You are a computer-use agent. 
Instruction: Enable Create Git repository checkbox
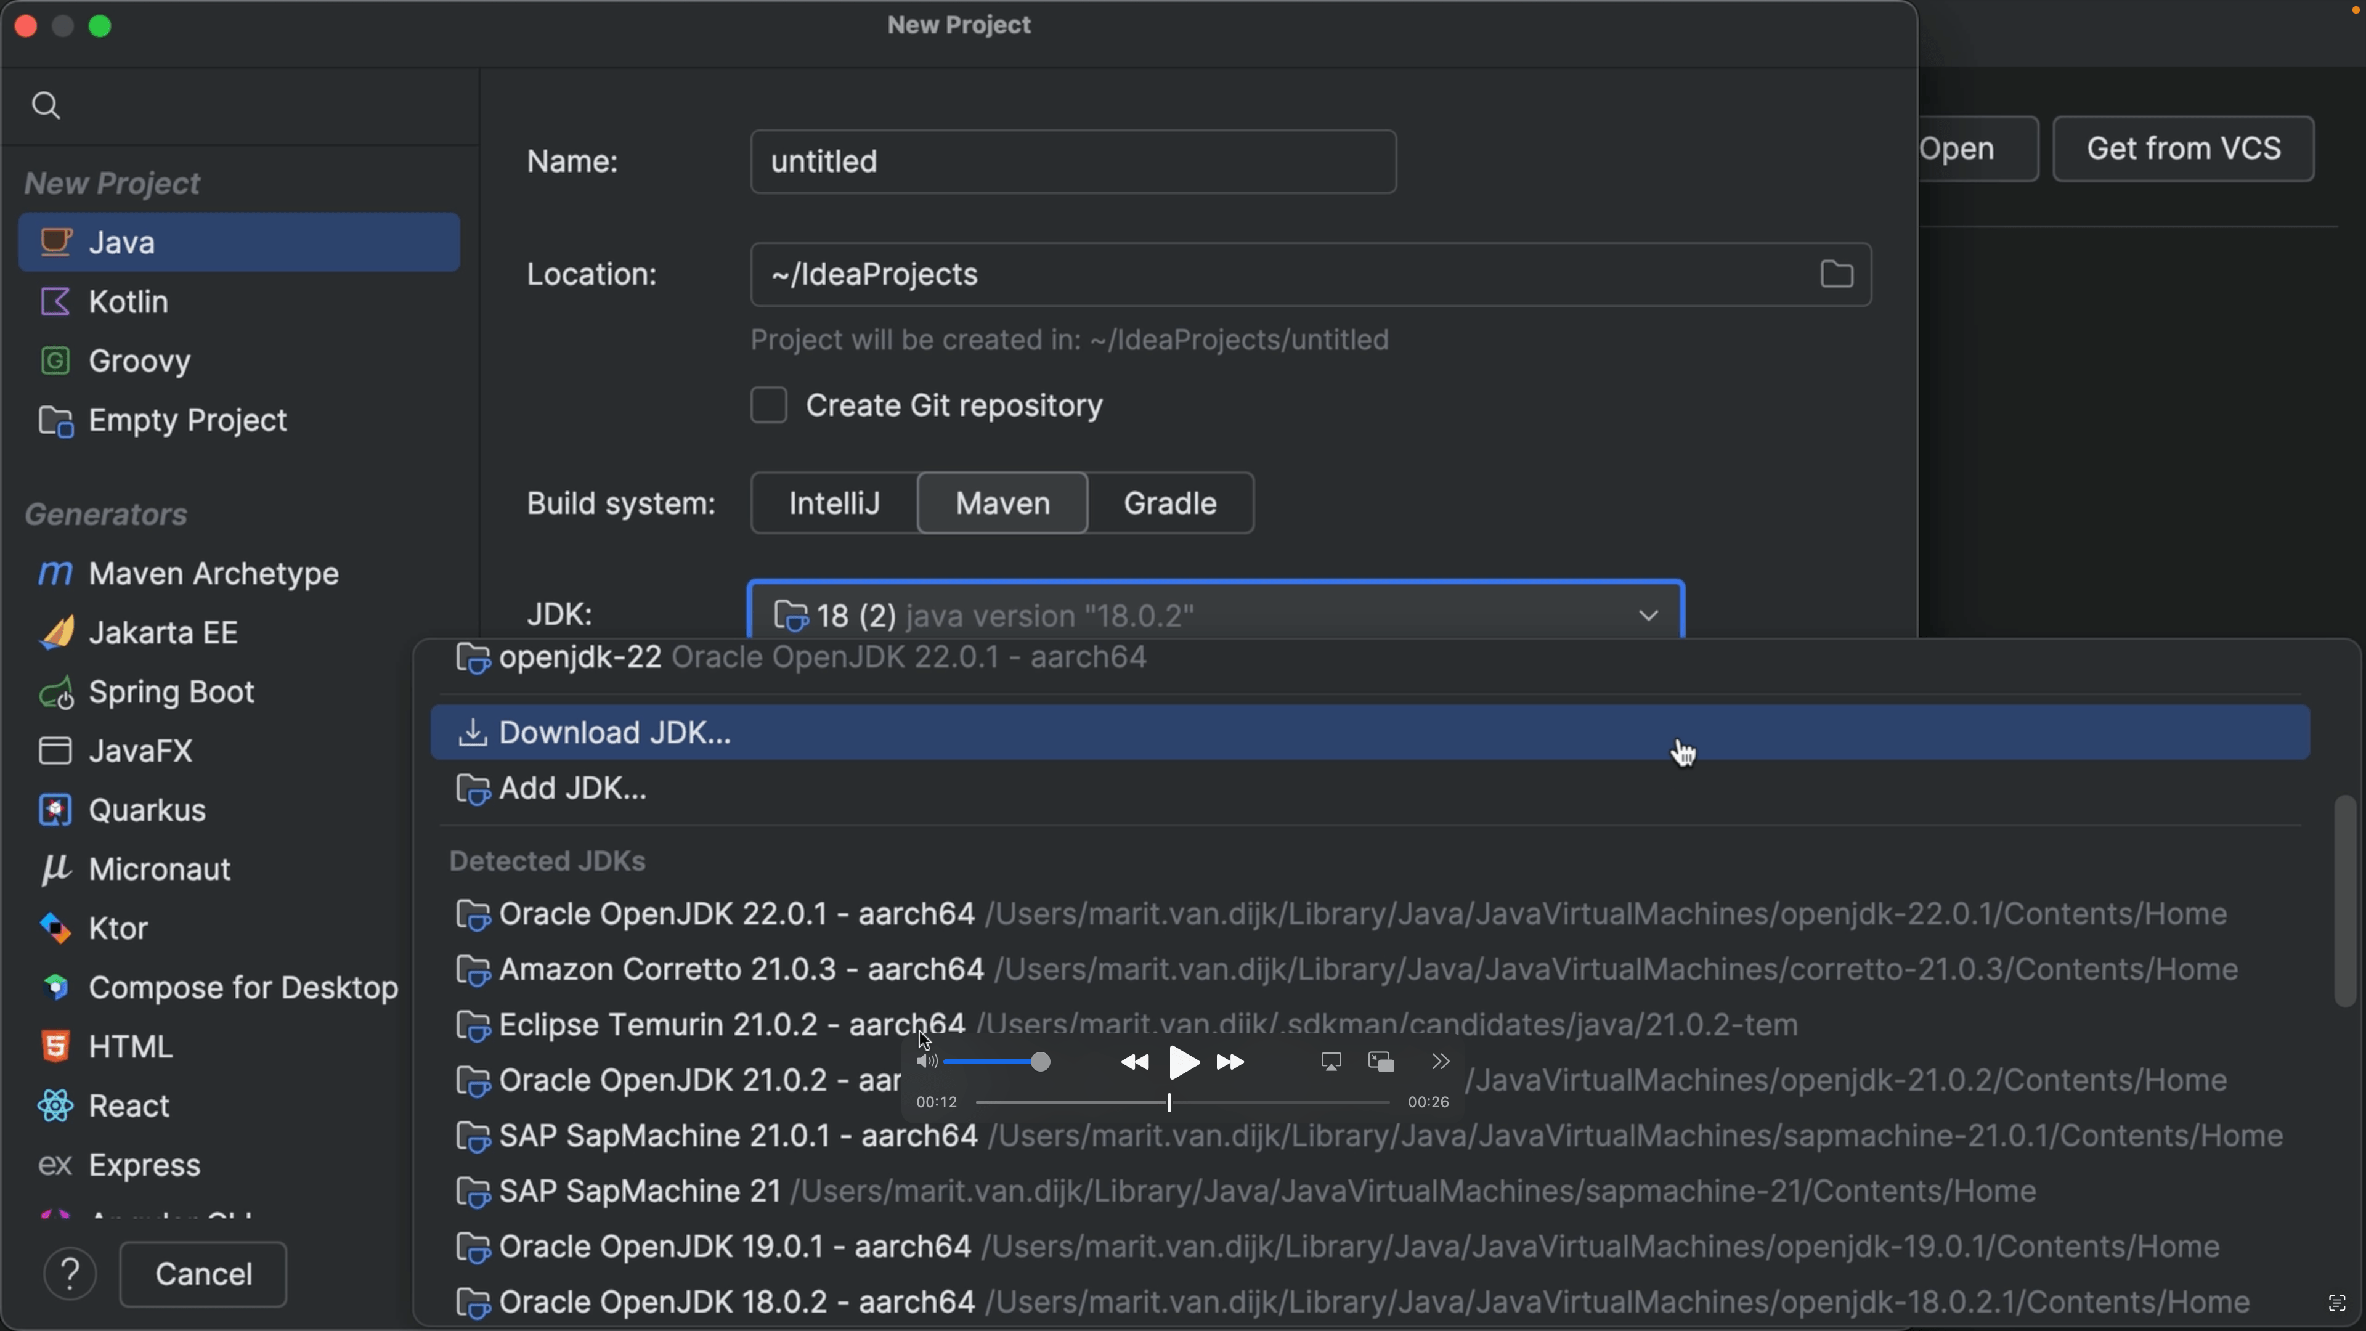pos(769,405)
